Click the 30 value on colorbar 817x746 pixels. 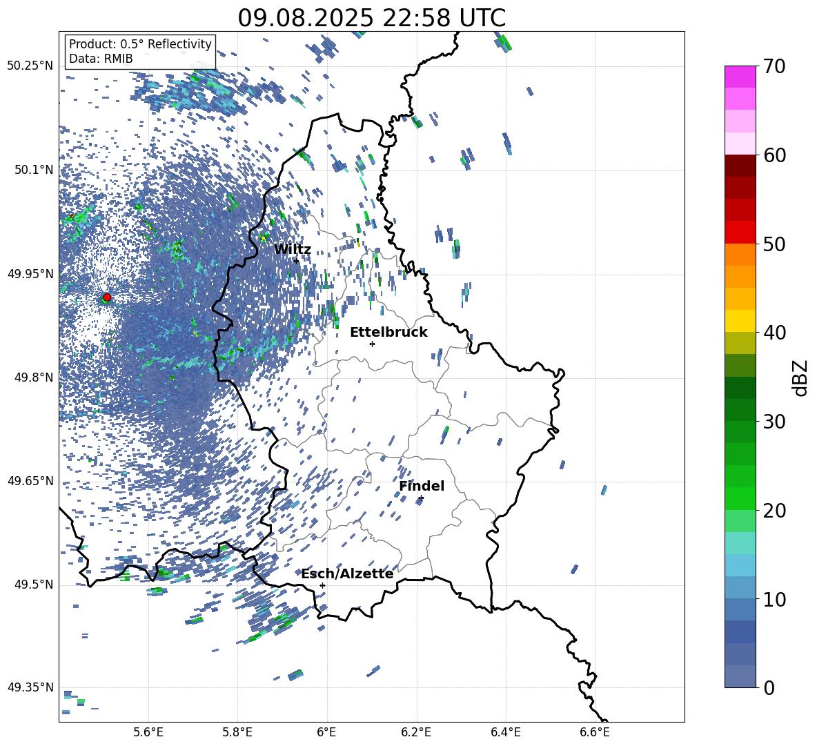coord(774,422)
